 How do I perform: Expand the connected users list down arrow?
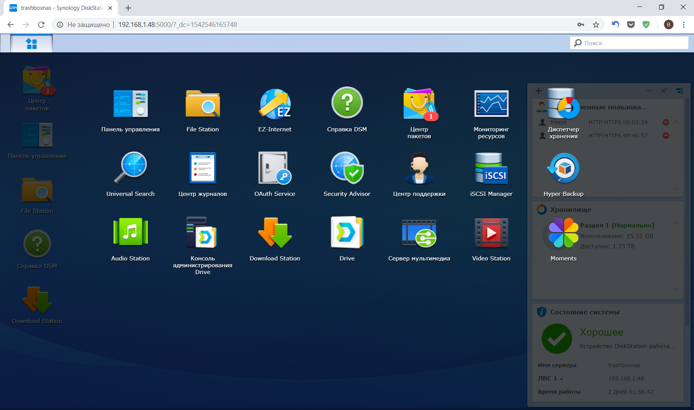click(x=677, y=188)
